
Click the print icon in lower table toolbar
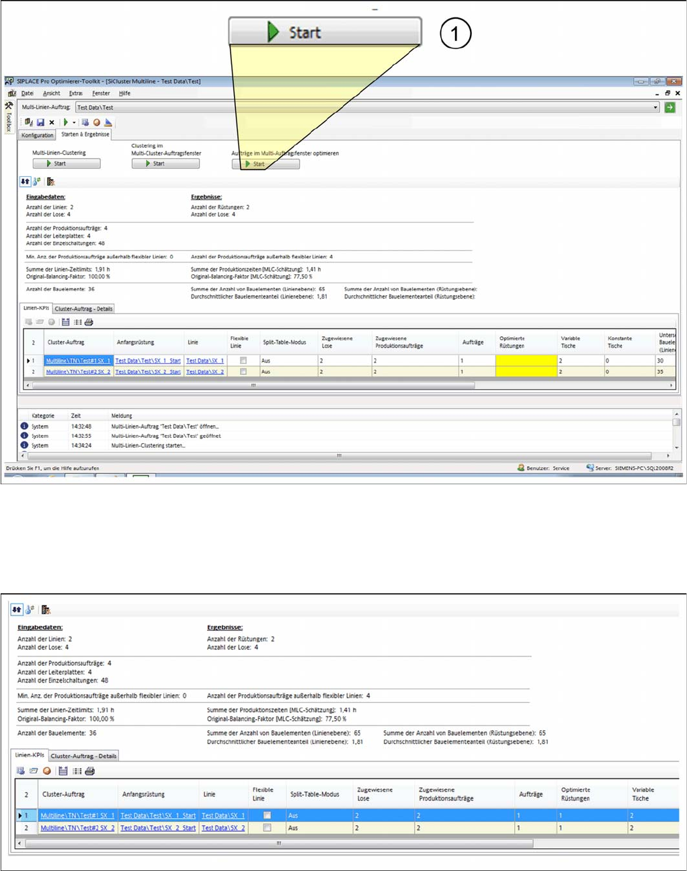tap(90, 771)
